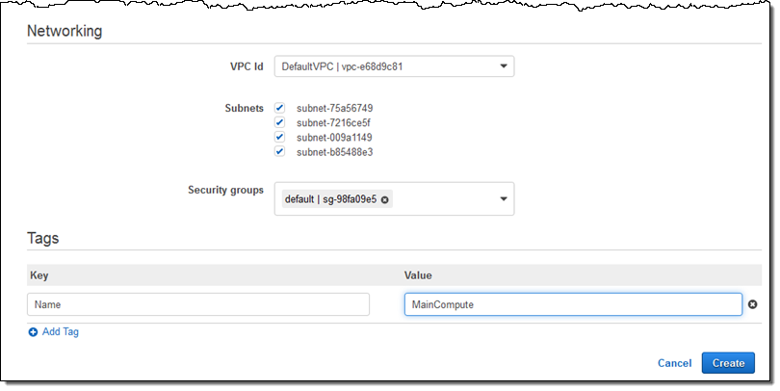Click the Cancel link
Screen dimensions: 780x391
pyautogui.click(x=674, y=363)
